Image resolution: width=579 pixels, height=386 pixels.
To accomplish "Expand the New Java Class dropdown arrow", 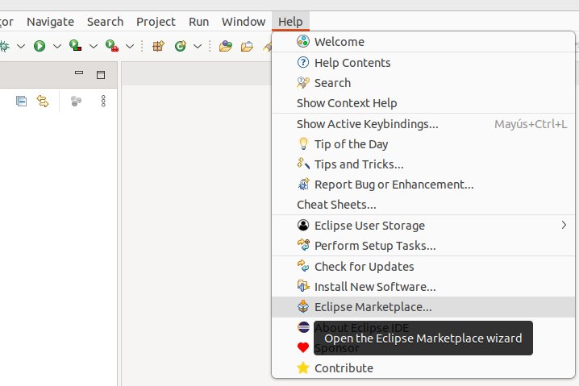I will point(198,47).
